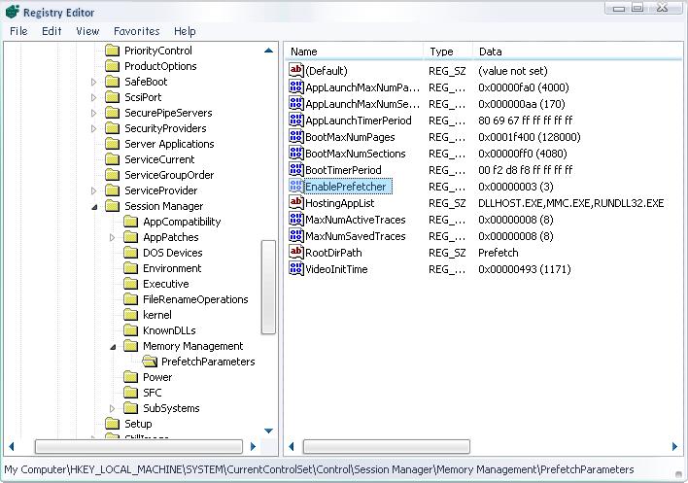Click tree pane horizontal scrollbar thumb
The width and height of the screenshot is (688, 483).
[139, 446]
